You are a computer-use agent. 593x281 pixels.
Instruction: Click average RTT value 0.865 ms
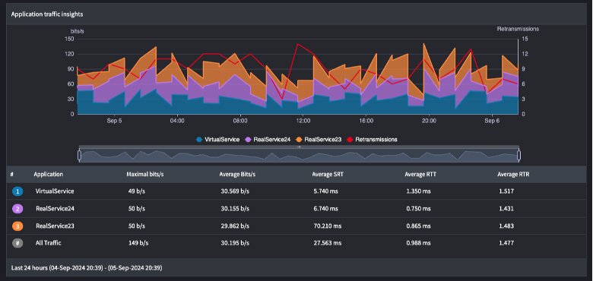pos(419,226)
